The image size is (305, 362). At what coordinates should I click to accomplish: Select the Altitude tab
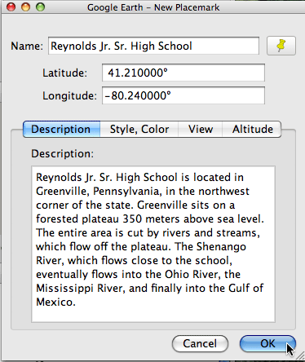[x=252, y=129]
